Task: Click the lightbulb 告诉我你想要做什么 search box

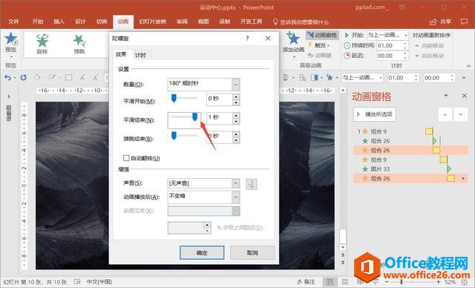Action: click(x=301, y=22)
